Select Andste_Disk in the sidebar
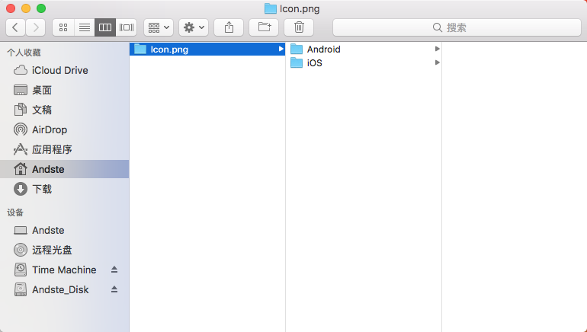The image size is (587, 332). 64,290
